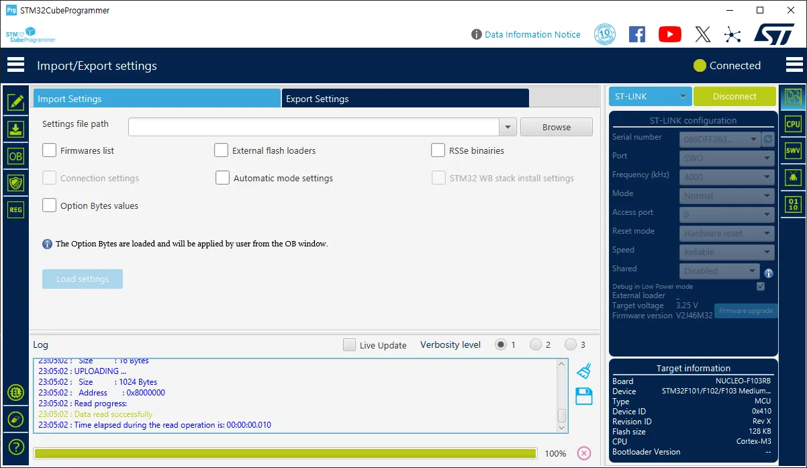Toggle the Debug in Low Power mode checkbox
The height and width of the screenshot is (468, 807).
[x=761, y=287]
